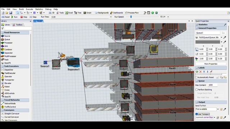The height and width of the screenshot is (129, 230).
Task: Collapse the Conveyors group
Action: pyautogui.click(x=3, y=110)
